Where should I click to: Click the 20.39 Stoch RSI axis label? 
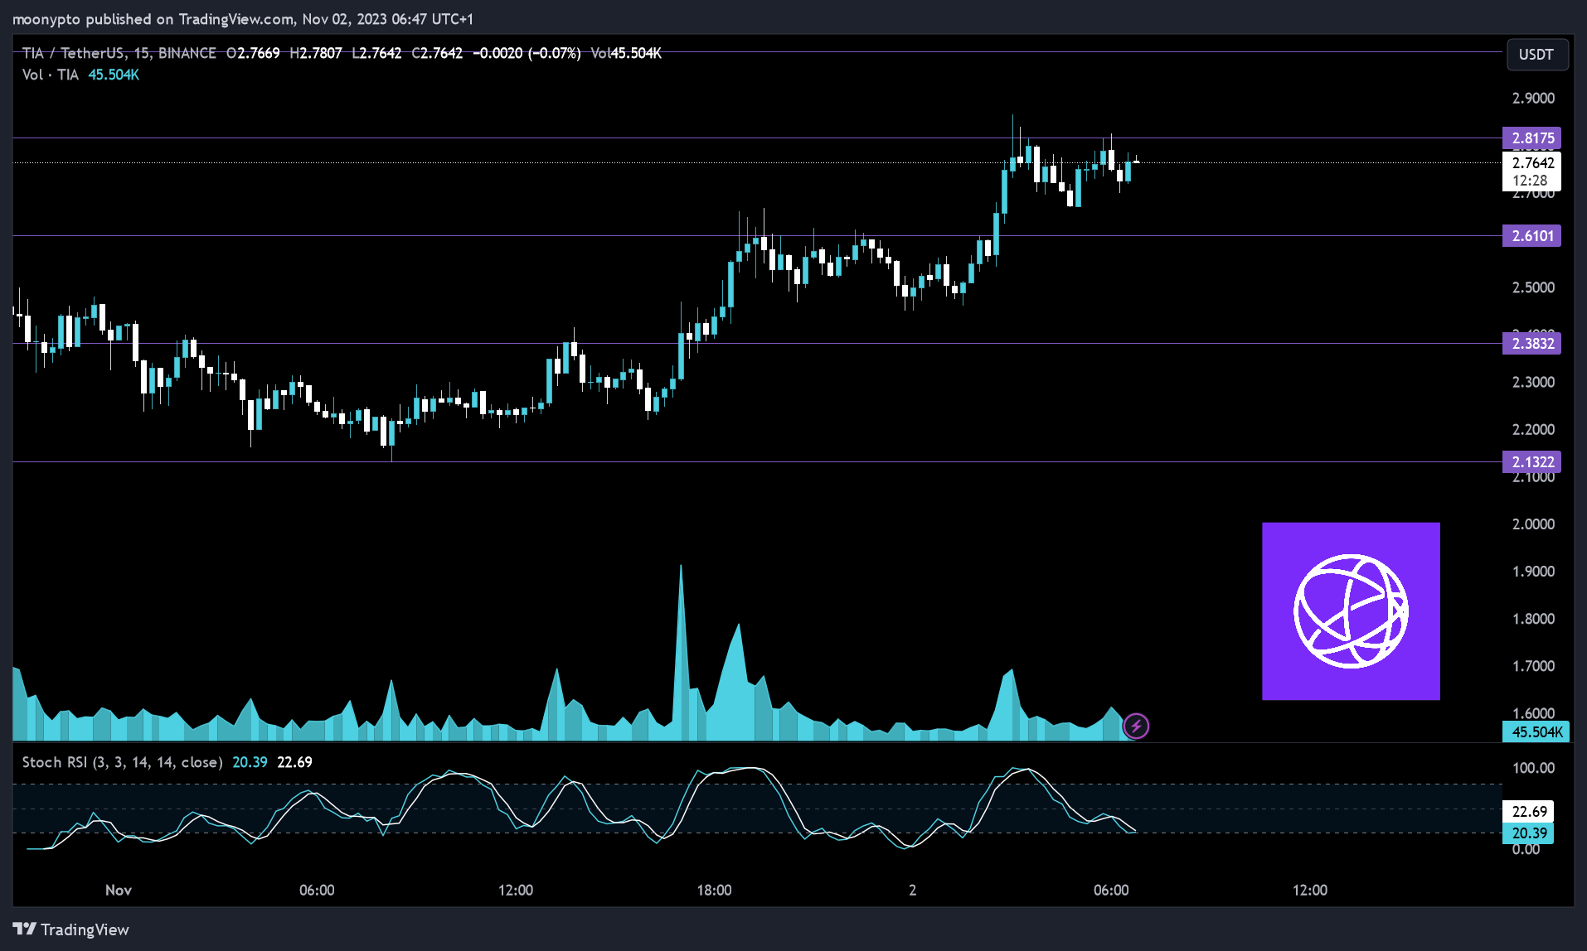(x=1528, y=833)
